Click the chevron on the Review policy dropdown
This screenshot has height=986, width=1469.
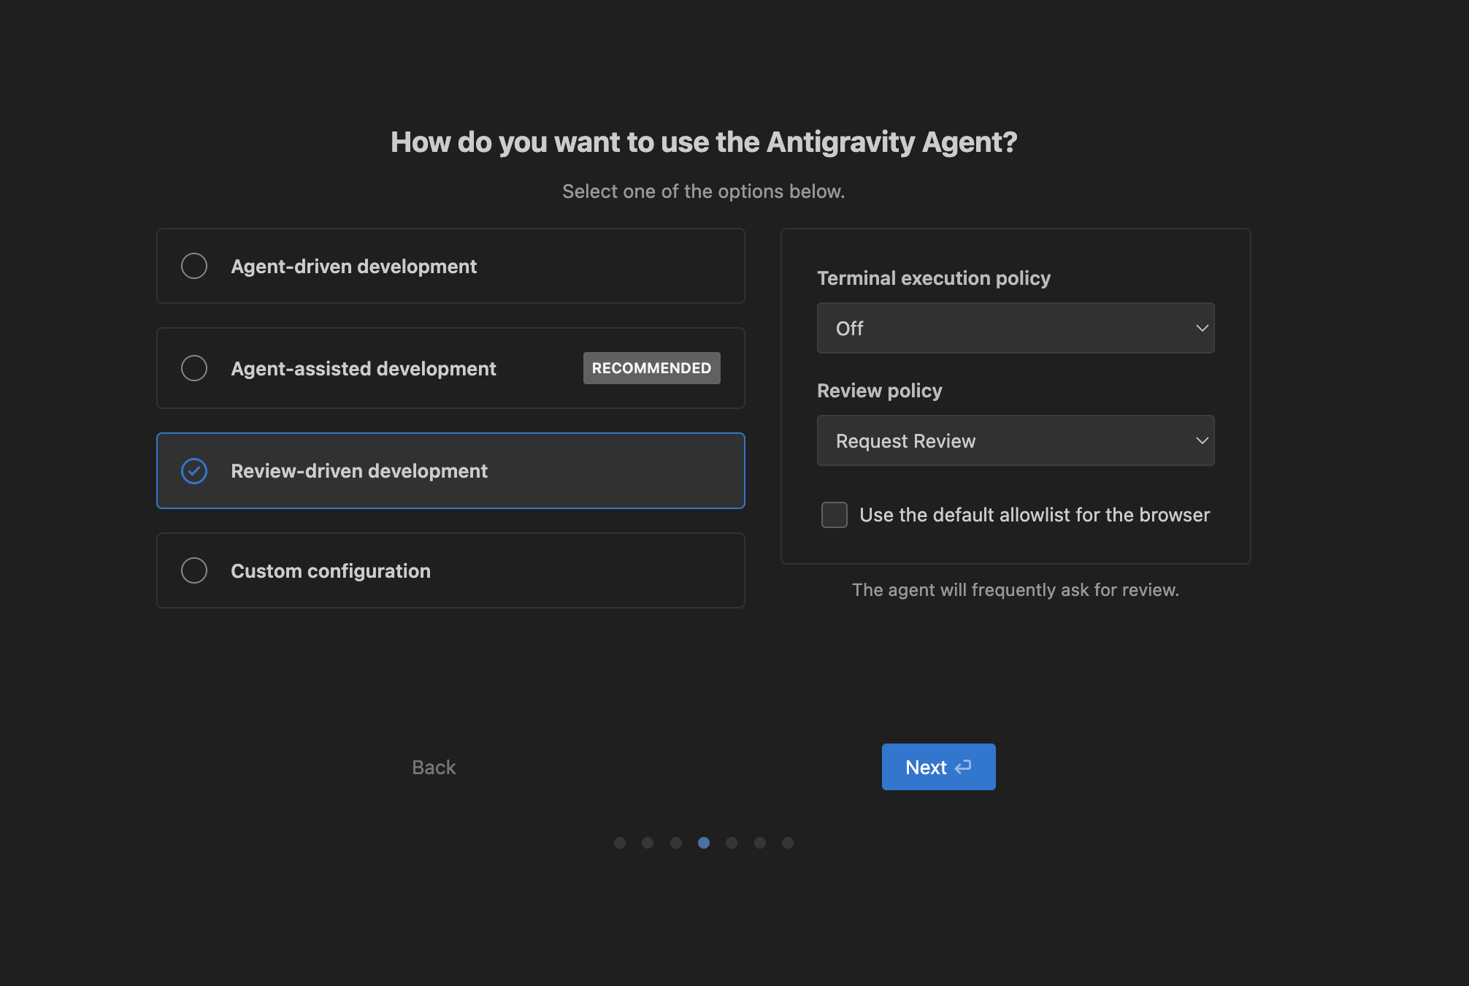pyautogui.click(x=1202, y=440)
